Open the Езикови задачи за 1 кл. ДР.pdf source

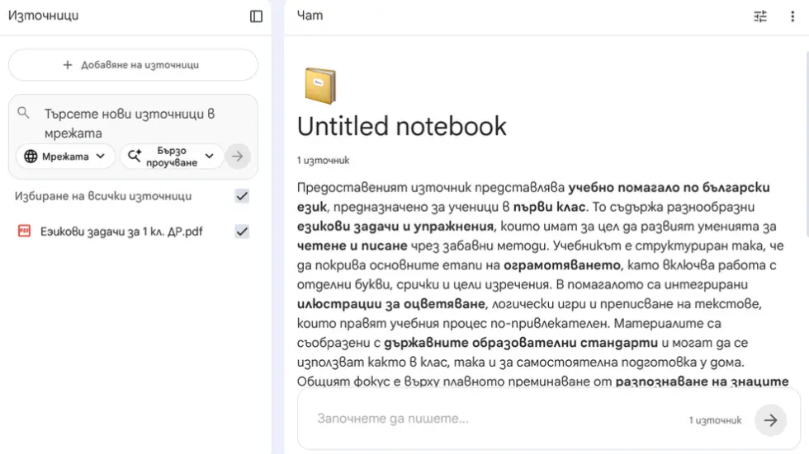121,232
